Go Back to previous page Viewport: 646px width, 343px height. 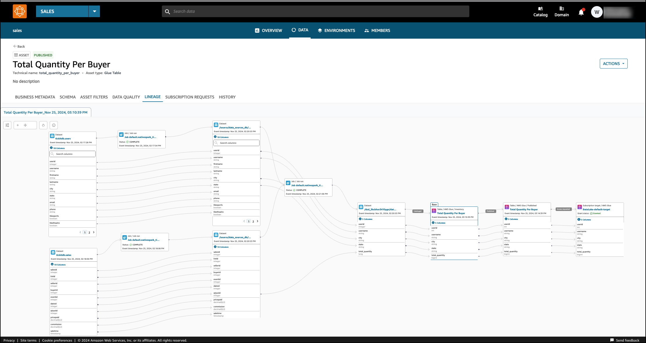point(19,46)
